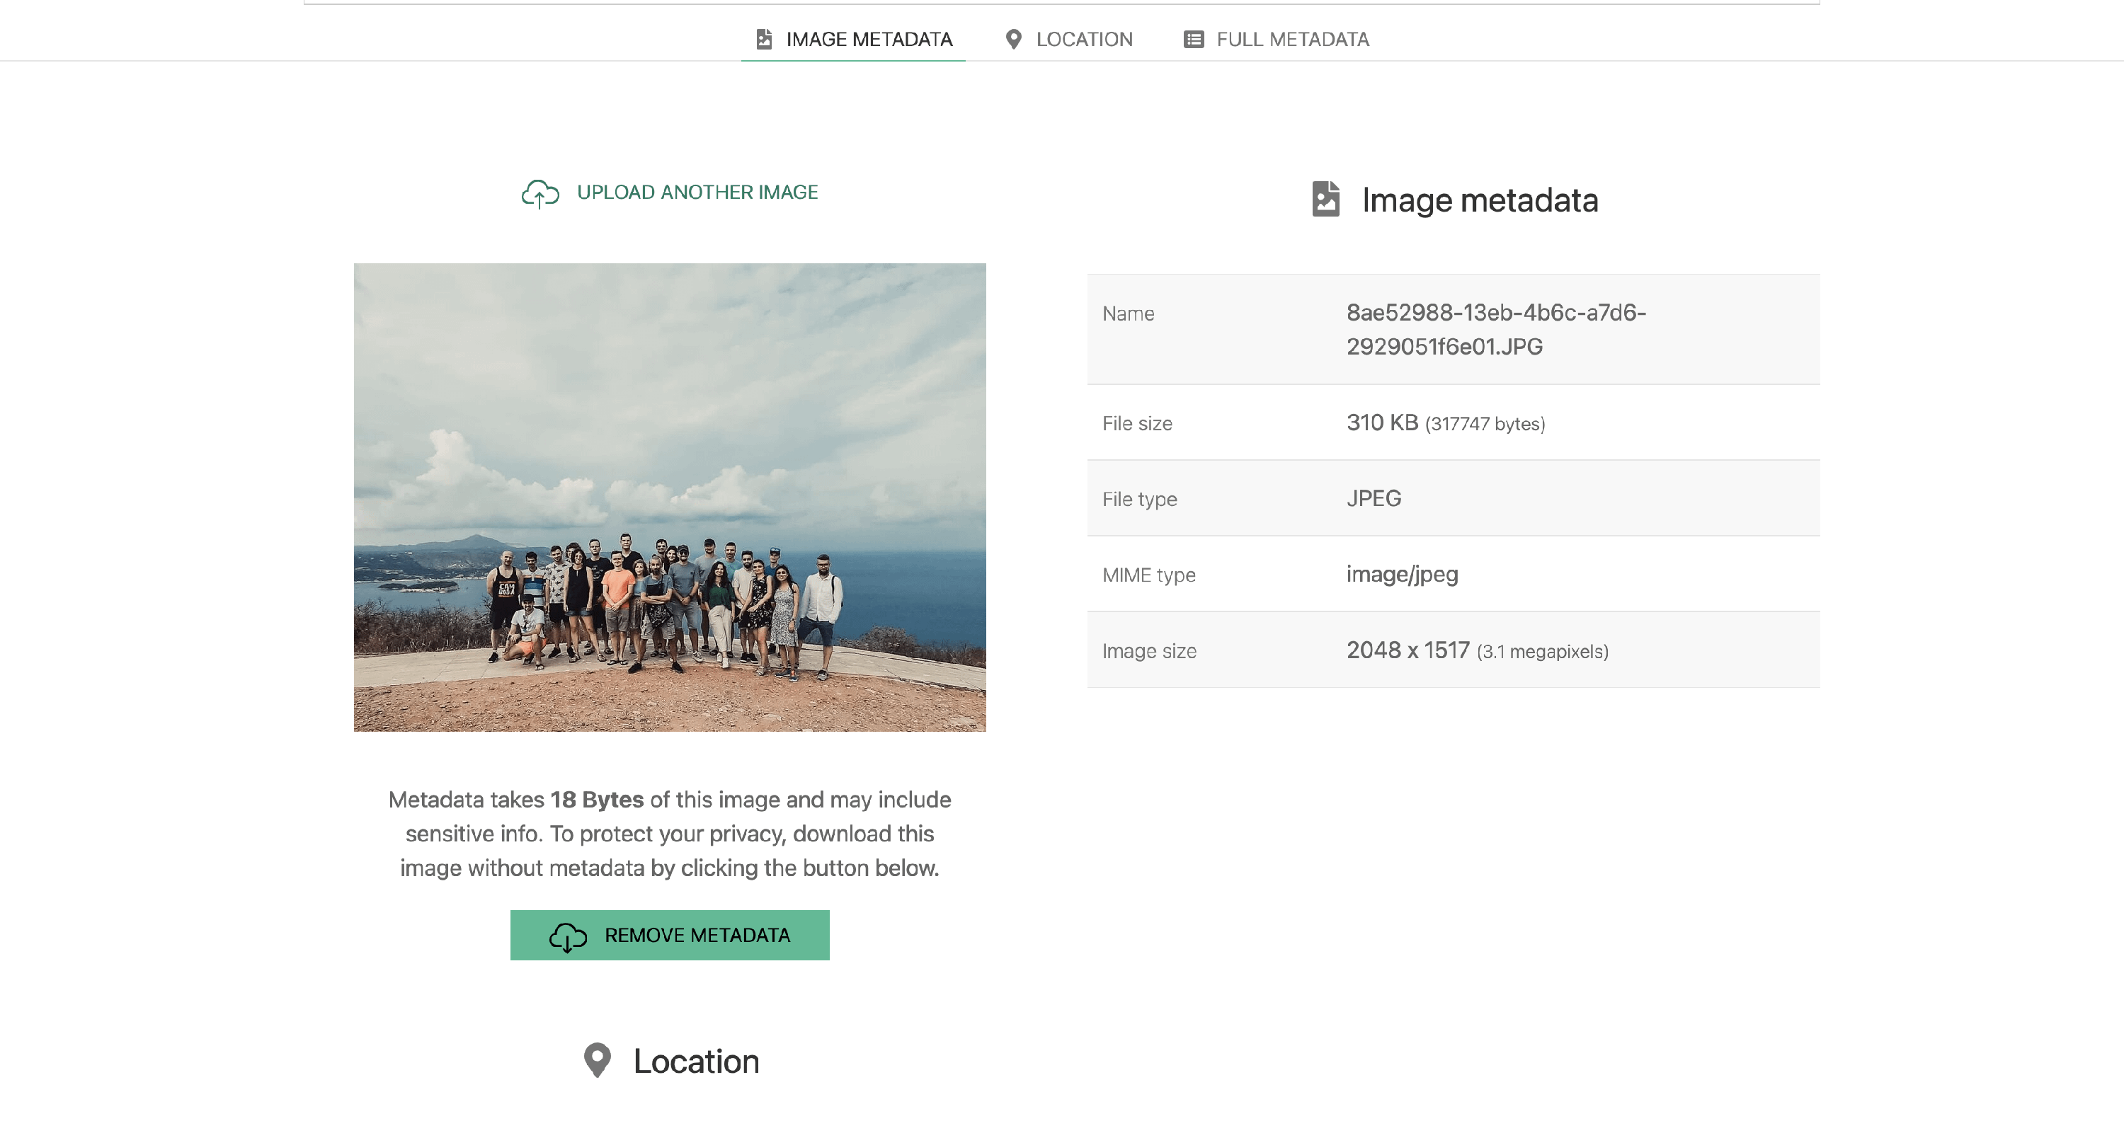Click the image/jpeg MIME type value
The width and height of the screenshot is (2124, 1121).
click(1402, 574)
